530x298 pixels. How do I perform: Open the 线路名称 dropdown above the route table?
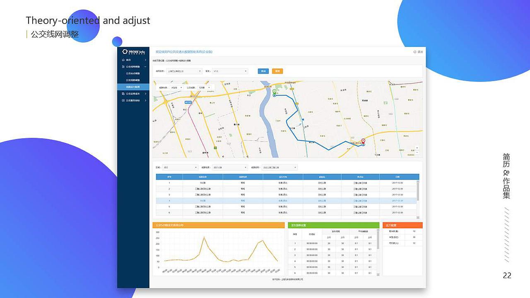pos(279,168)
